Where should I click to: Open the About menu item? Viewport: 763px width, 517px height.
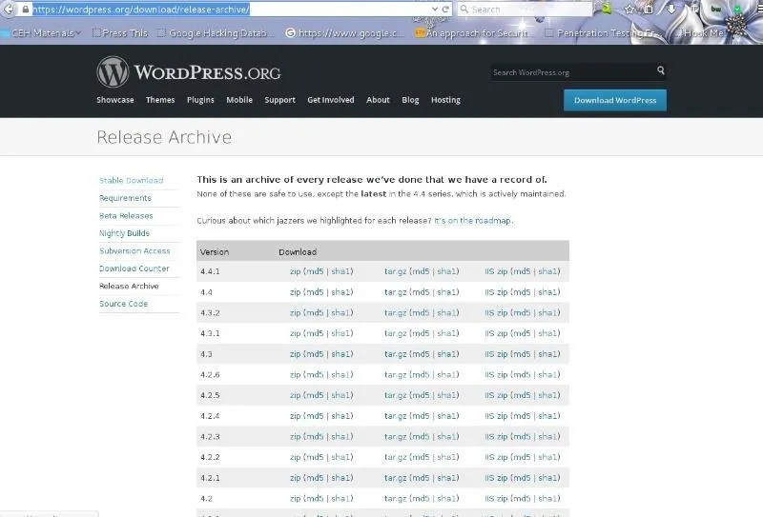click(x=378, y=100)
